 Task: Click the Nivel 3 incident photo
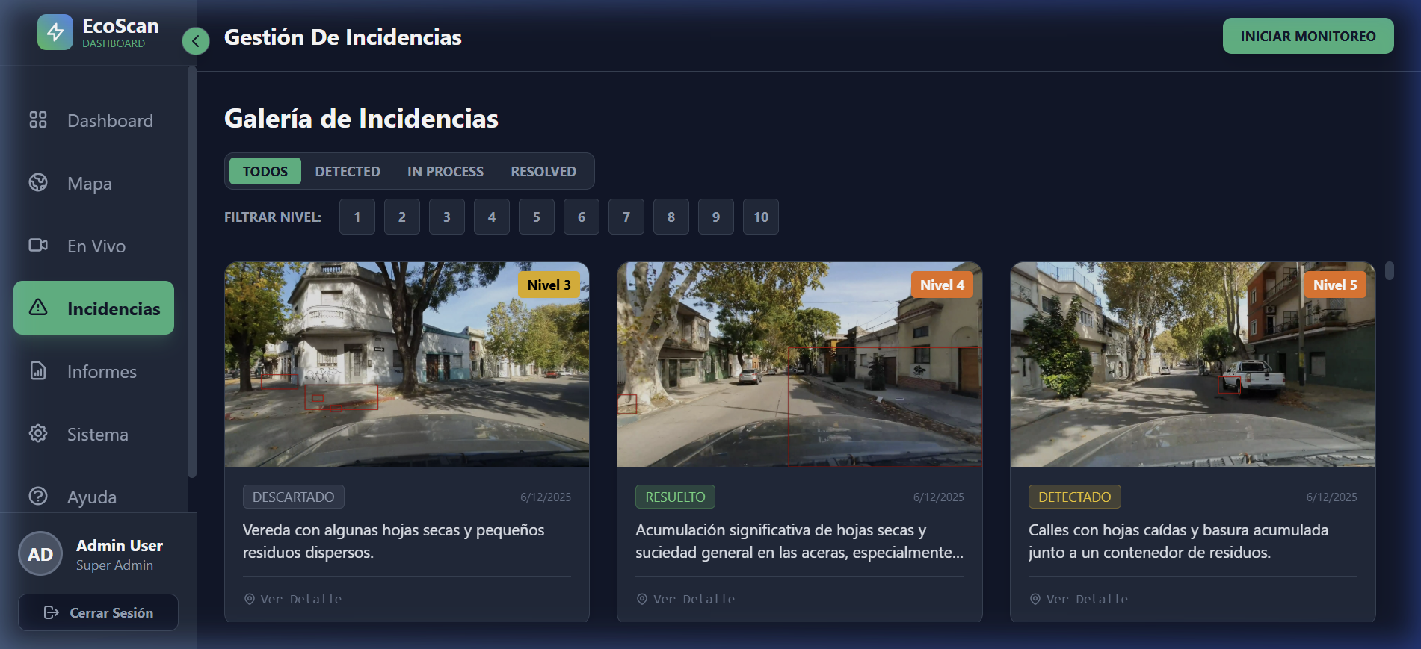pyautogui.click(x=407, y=364)
